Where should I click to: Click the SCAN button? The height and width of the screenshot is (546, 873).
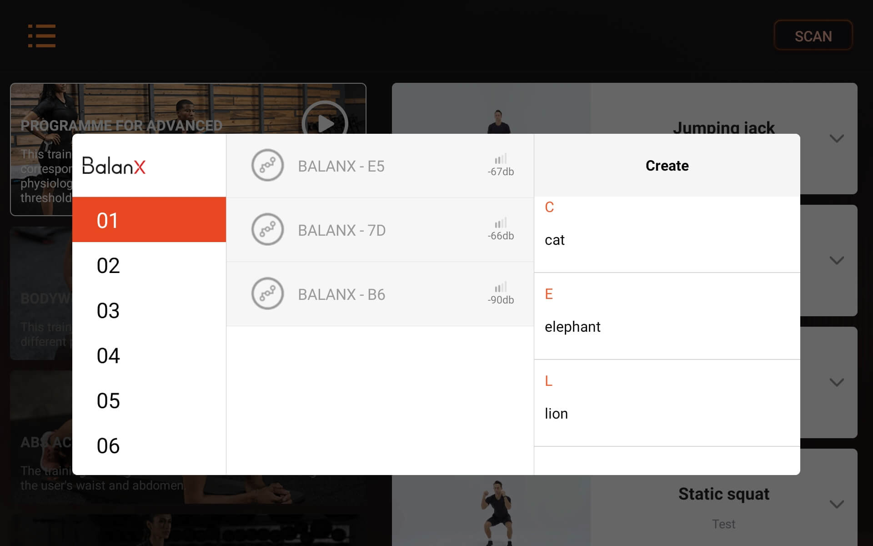(813, 35)
